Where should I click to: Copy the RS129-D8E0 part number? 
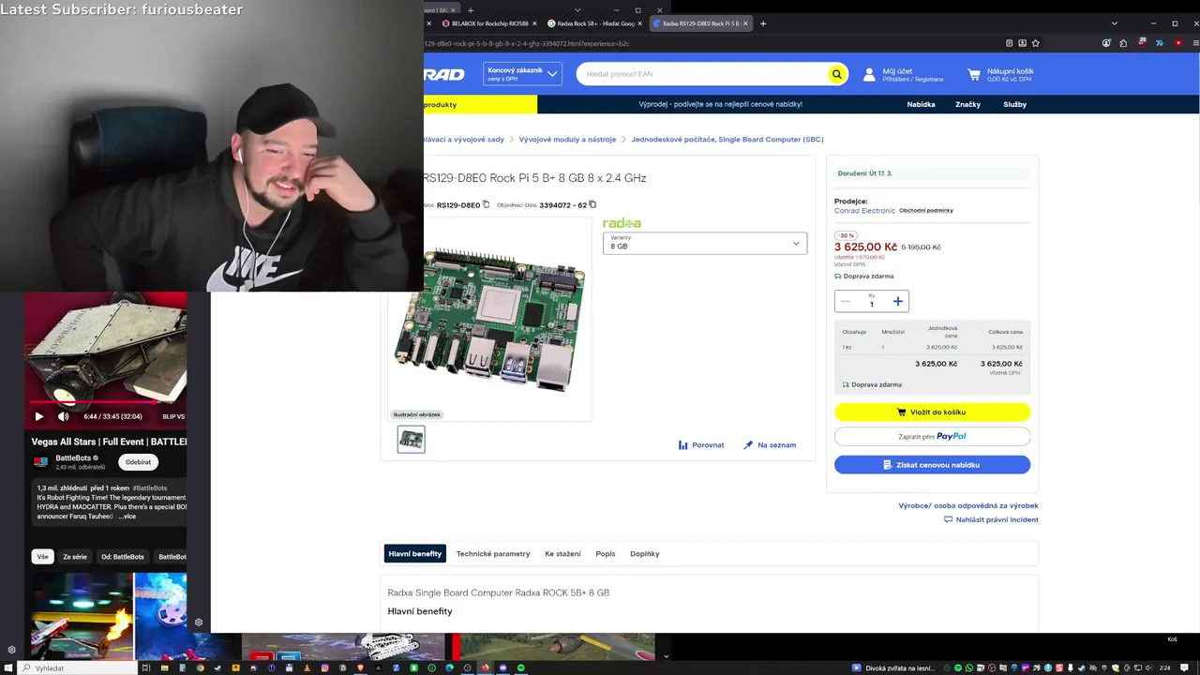pyautogui.click(x=486, y=204)
